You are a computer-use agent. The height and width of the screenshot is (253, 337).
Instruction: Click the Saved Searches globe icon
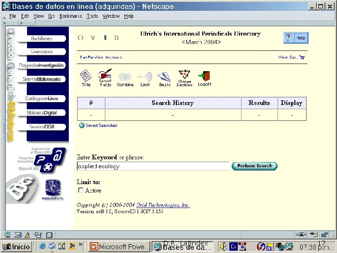point(81,126)
